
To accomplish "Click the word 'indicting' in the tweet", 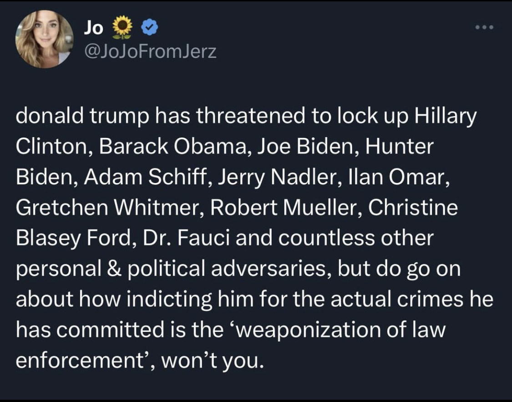I will (x=169, y=299).
